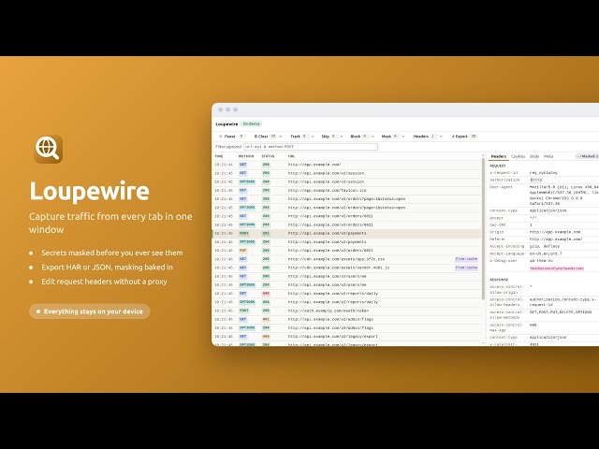
Task: Open the dropdown arrow next to Skip
Action: 342,137
